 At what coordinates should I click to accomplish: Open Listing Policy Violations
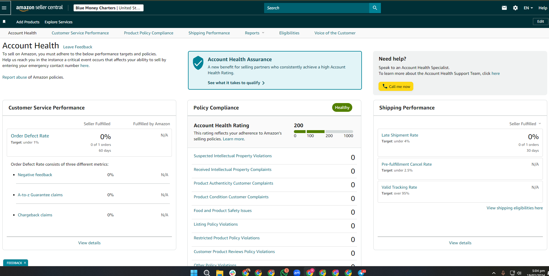pos(216,224)
